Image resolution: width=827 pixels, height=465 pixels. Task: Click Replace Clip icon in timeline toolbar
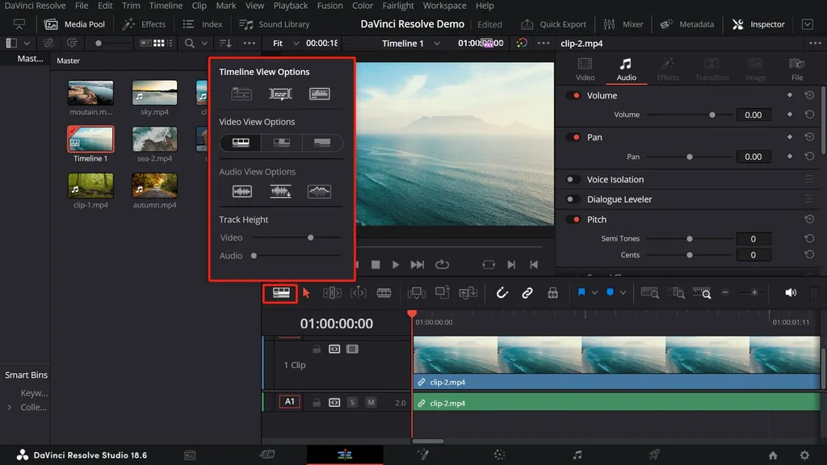click(x=468, y=293)
